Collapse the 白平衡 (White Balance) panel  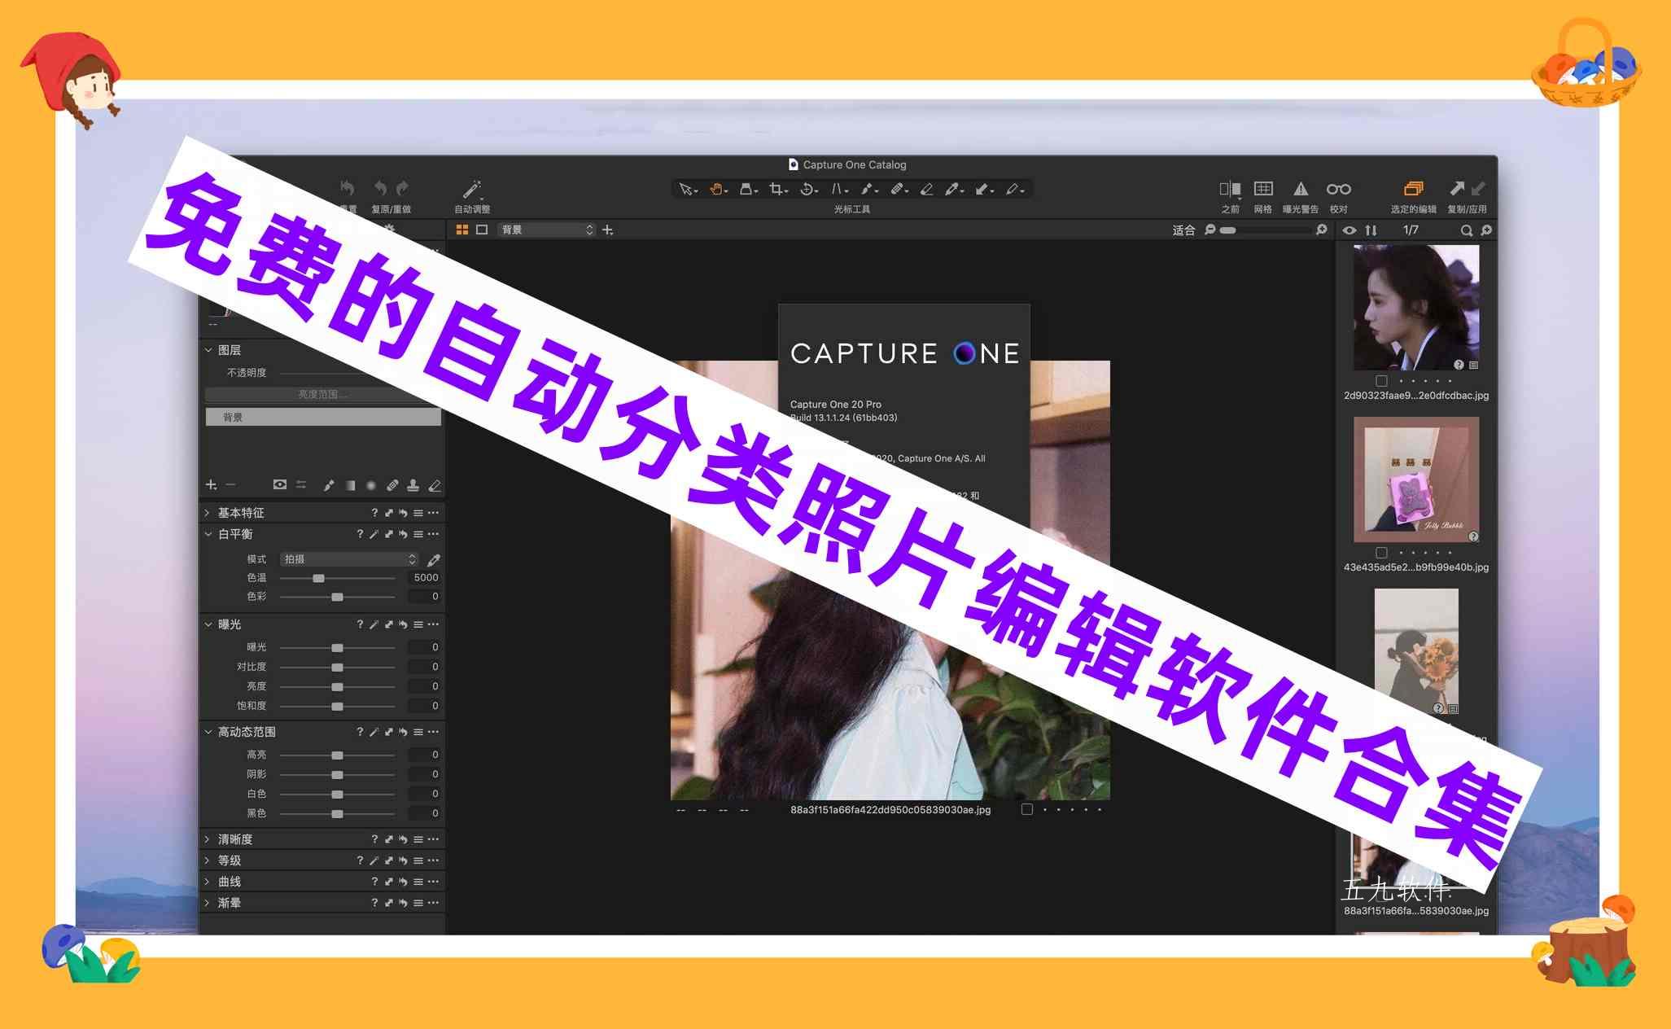tap(208, 535)
